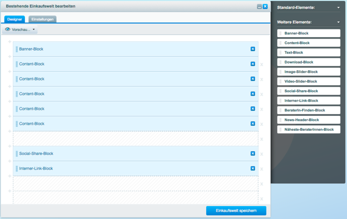Click the grip icon on Download-Block element
Image resolution: width=347 pixels, height=219 pixels.
pyautogui.click(x=281, y=62)
